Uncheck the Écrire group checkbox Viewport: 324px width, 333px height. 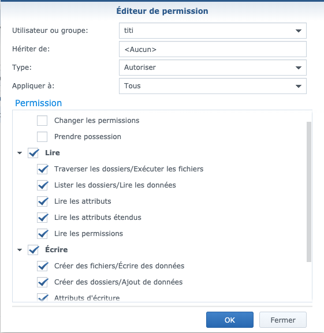pyautogui.click(x=33, y=250)
